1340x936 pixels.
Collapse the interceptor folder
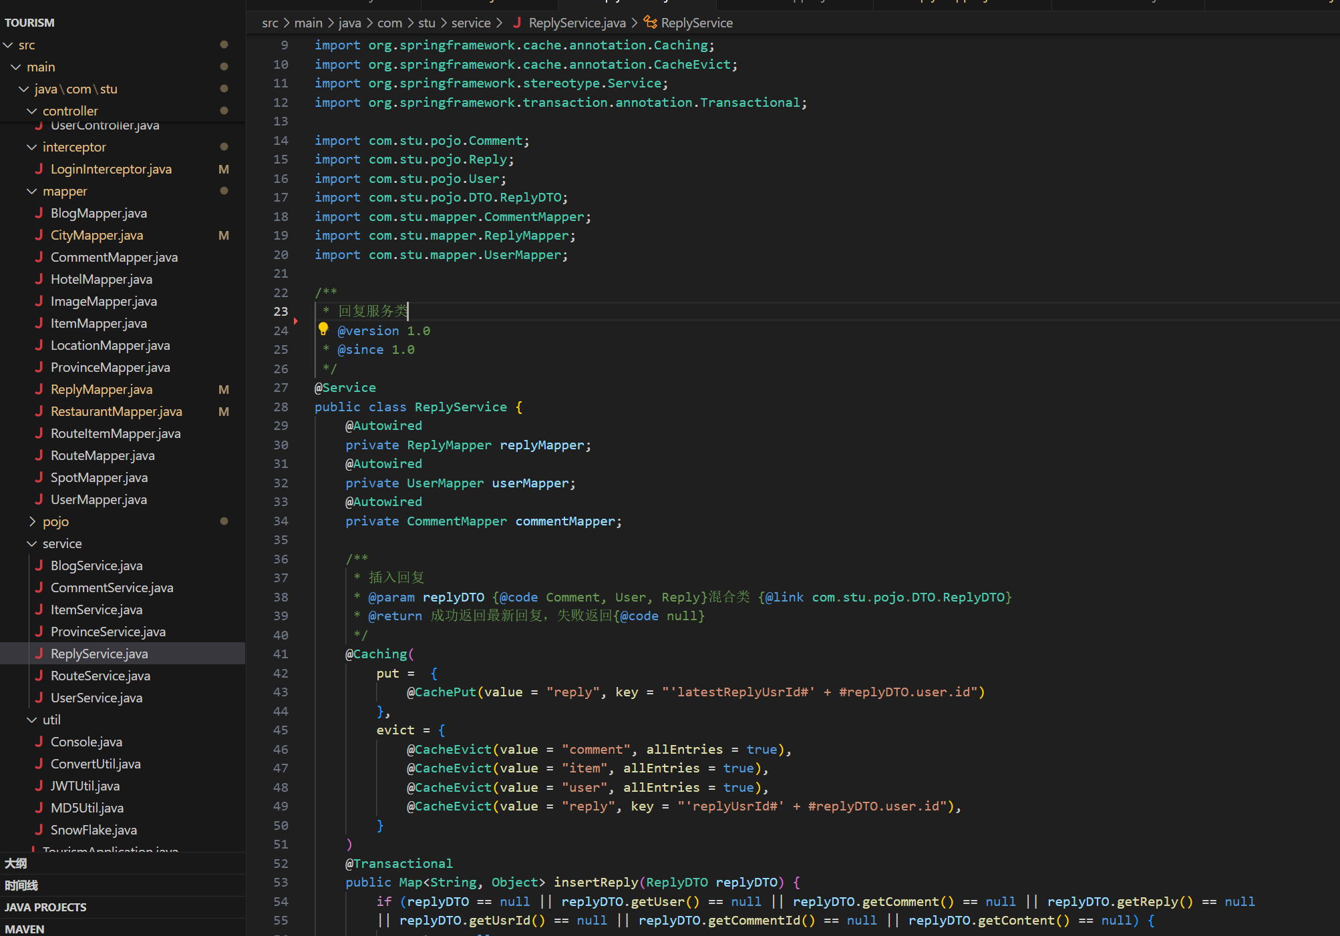click(31, 147)
